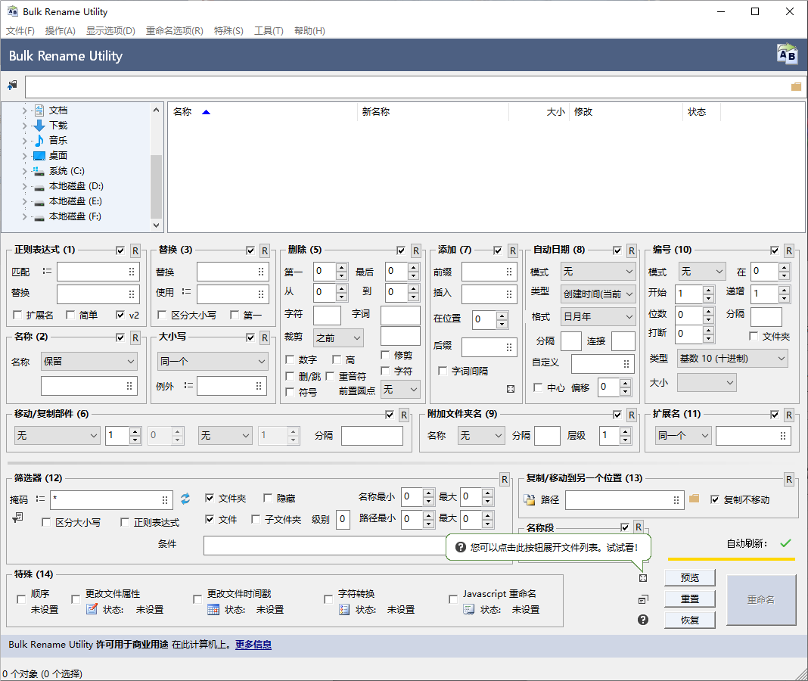The width and height of the screenshot is (808, 681).
Task: Enable the 隐藏 checkbox in the filter
Action: tap(268, 499)
